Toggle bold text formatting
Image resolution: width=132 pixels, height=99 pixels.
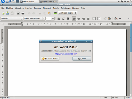coord(59,19)
